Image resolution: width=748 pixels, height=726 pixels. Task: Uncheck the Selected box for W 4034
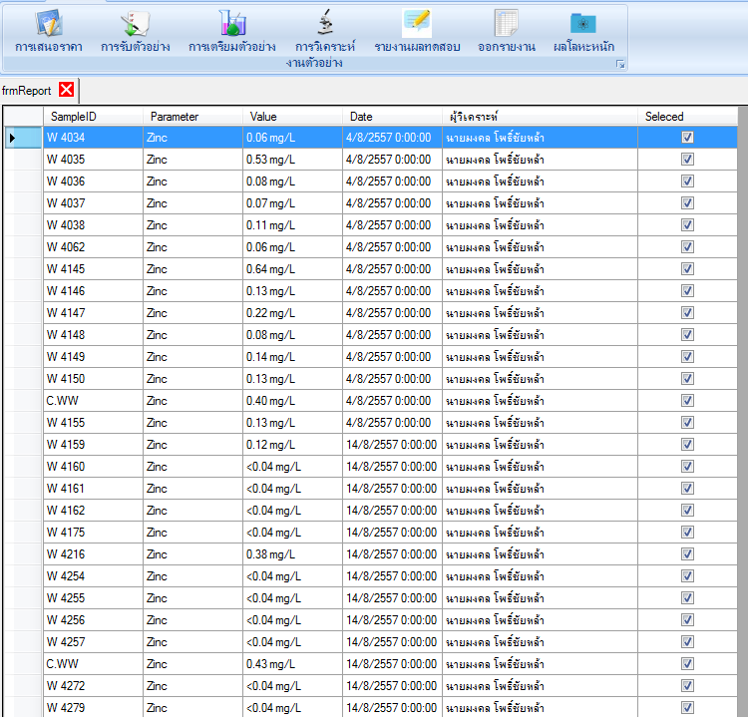click(x=687, y=138)
